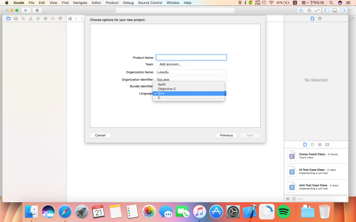Show the Media library

click(327, 145)
